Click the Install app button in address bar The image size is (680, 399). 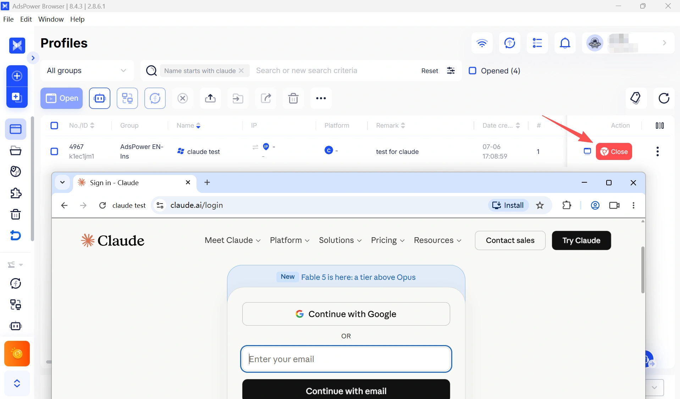point(508,205)
